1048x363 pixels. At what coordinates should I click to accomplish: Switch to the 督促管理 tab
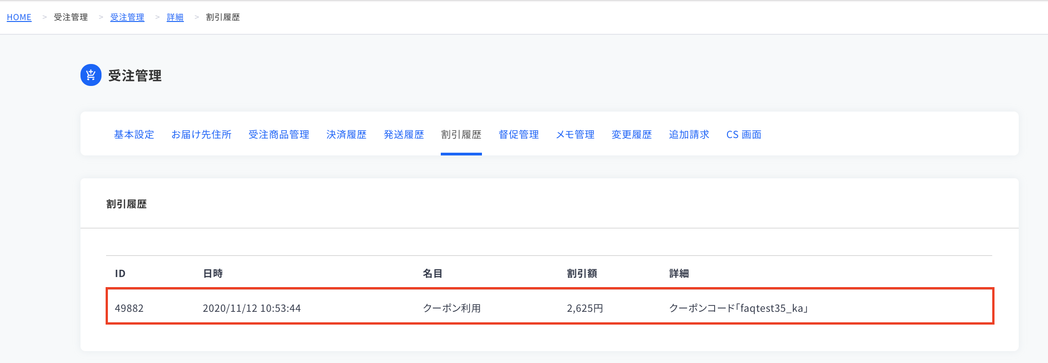519,134
